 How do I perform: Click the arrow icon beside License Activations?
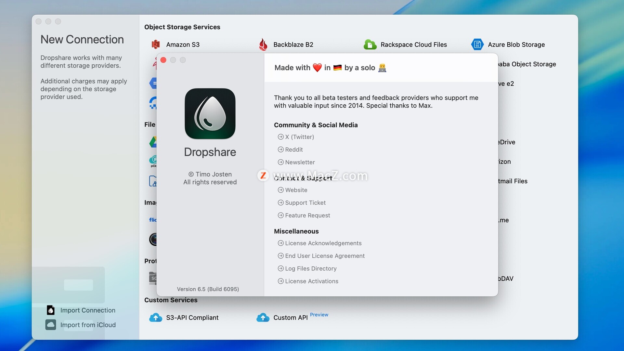tap(281, 281)
